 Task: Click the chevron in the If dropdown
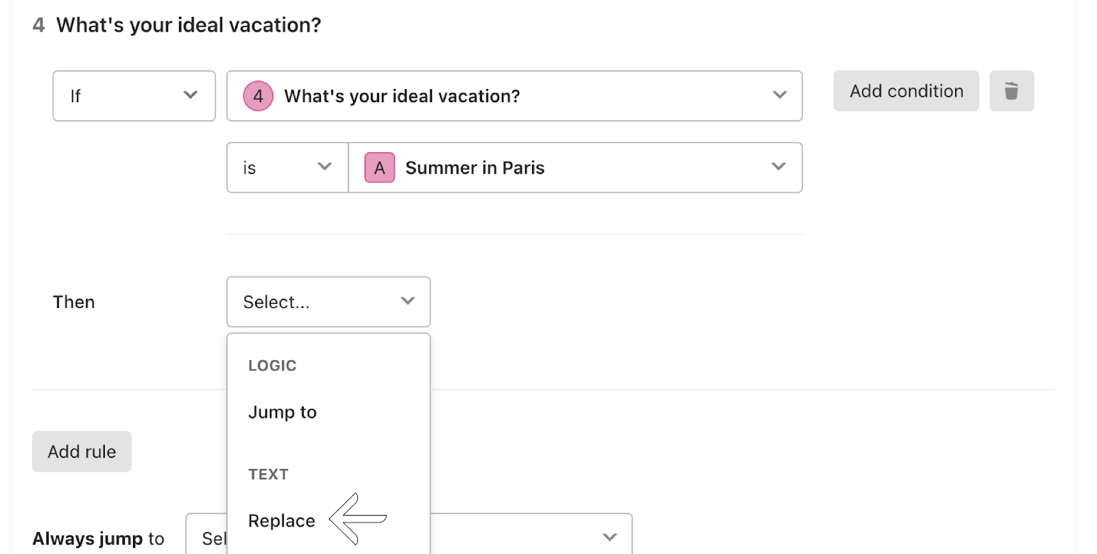click(191, 95)
